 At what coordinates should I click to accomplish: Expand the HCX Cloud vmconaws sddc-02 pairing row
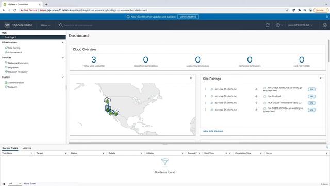pos(206,103)
